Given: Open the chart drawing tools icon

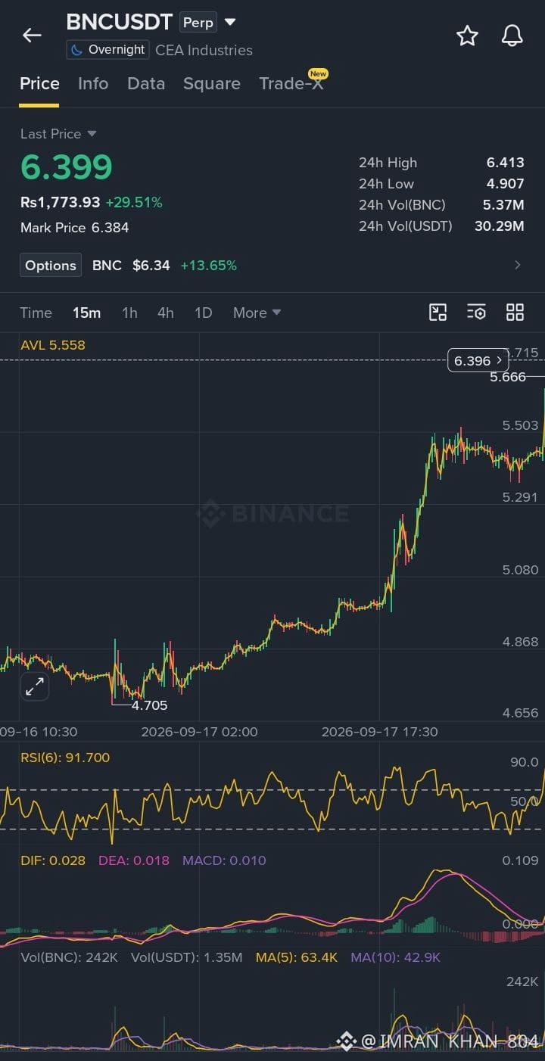Looking at the screenshot, I should point(438,313).
